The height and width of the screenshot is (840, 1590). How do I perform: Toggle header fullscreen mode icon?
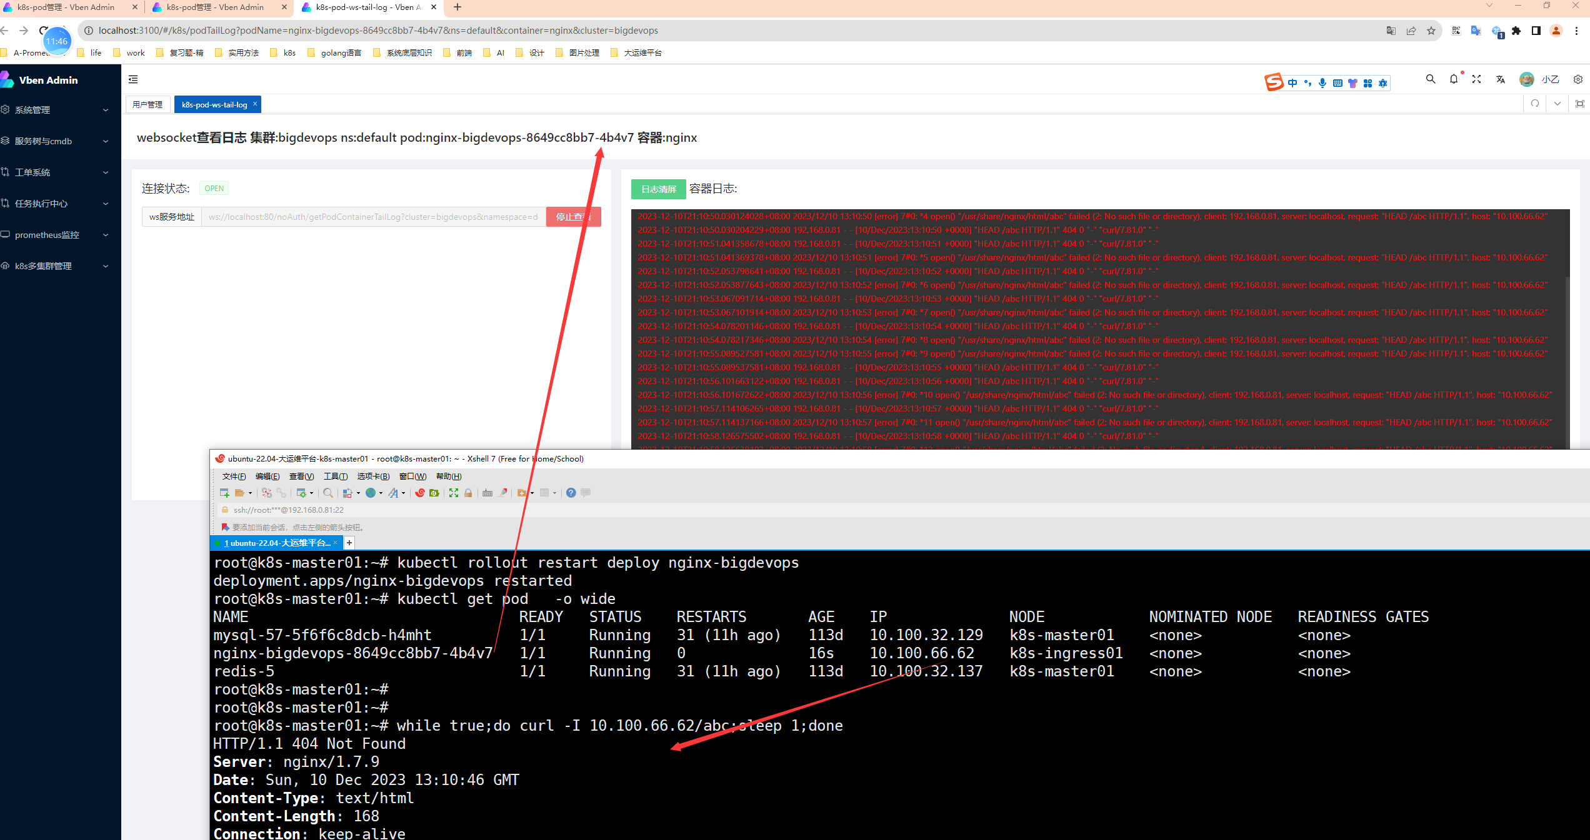click(x=1476, y=79)
